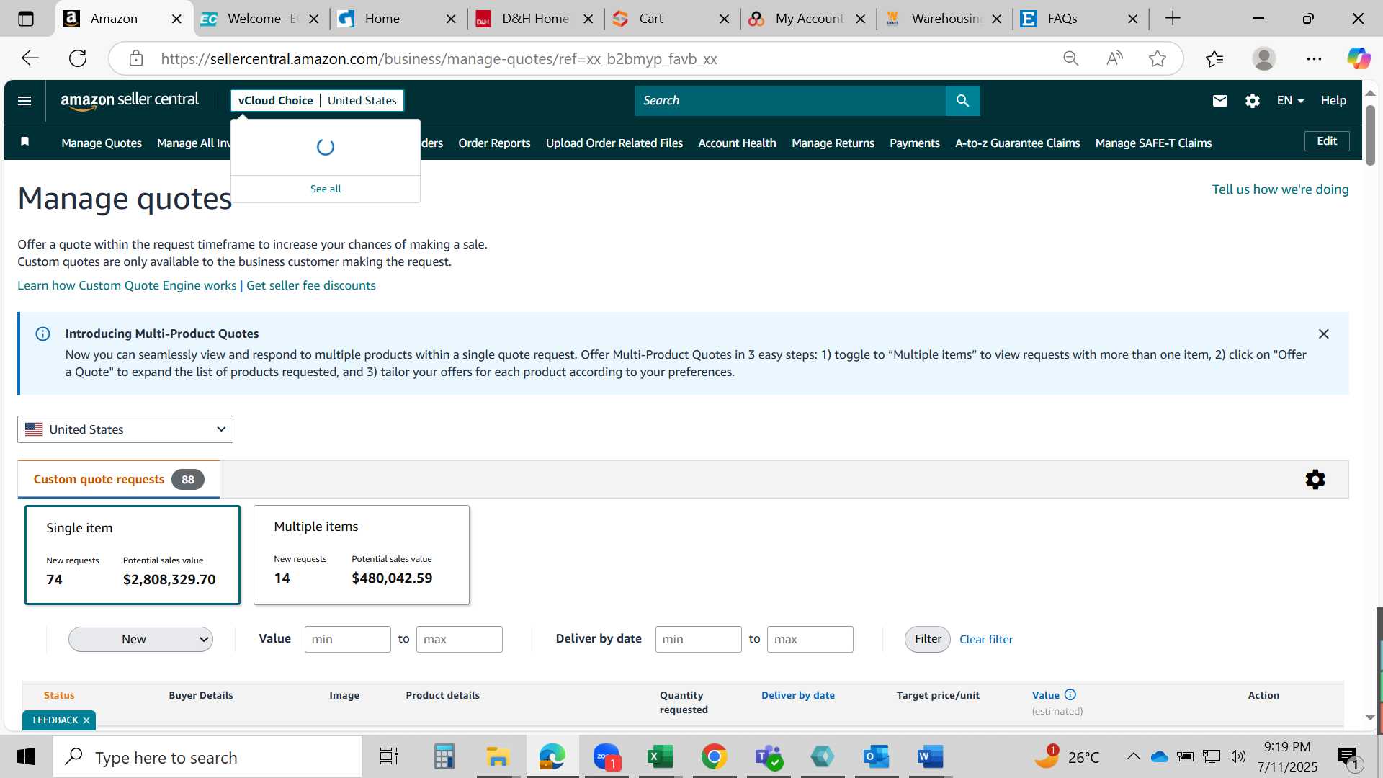Open Word from taskbar
Image resolution: width=1383 pixels, height=778 pixels.
pos(930,757)
